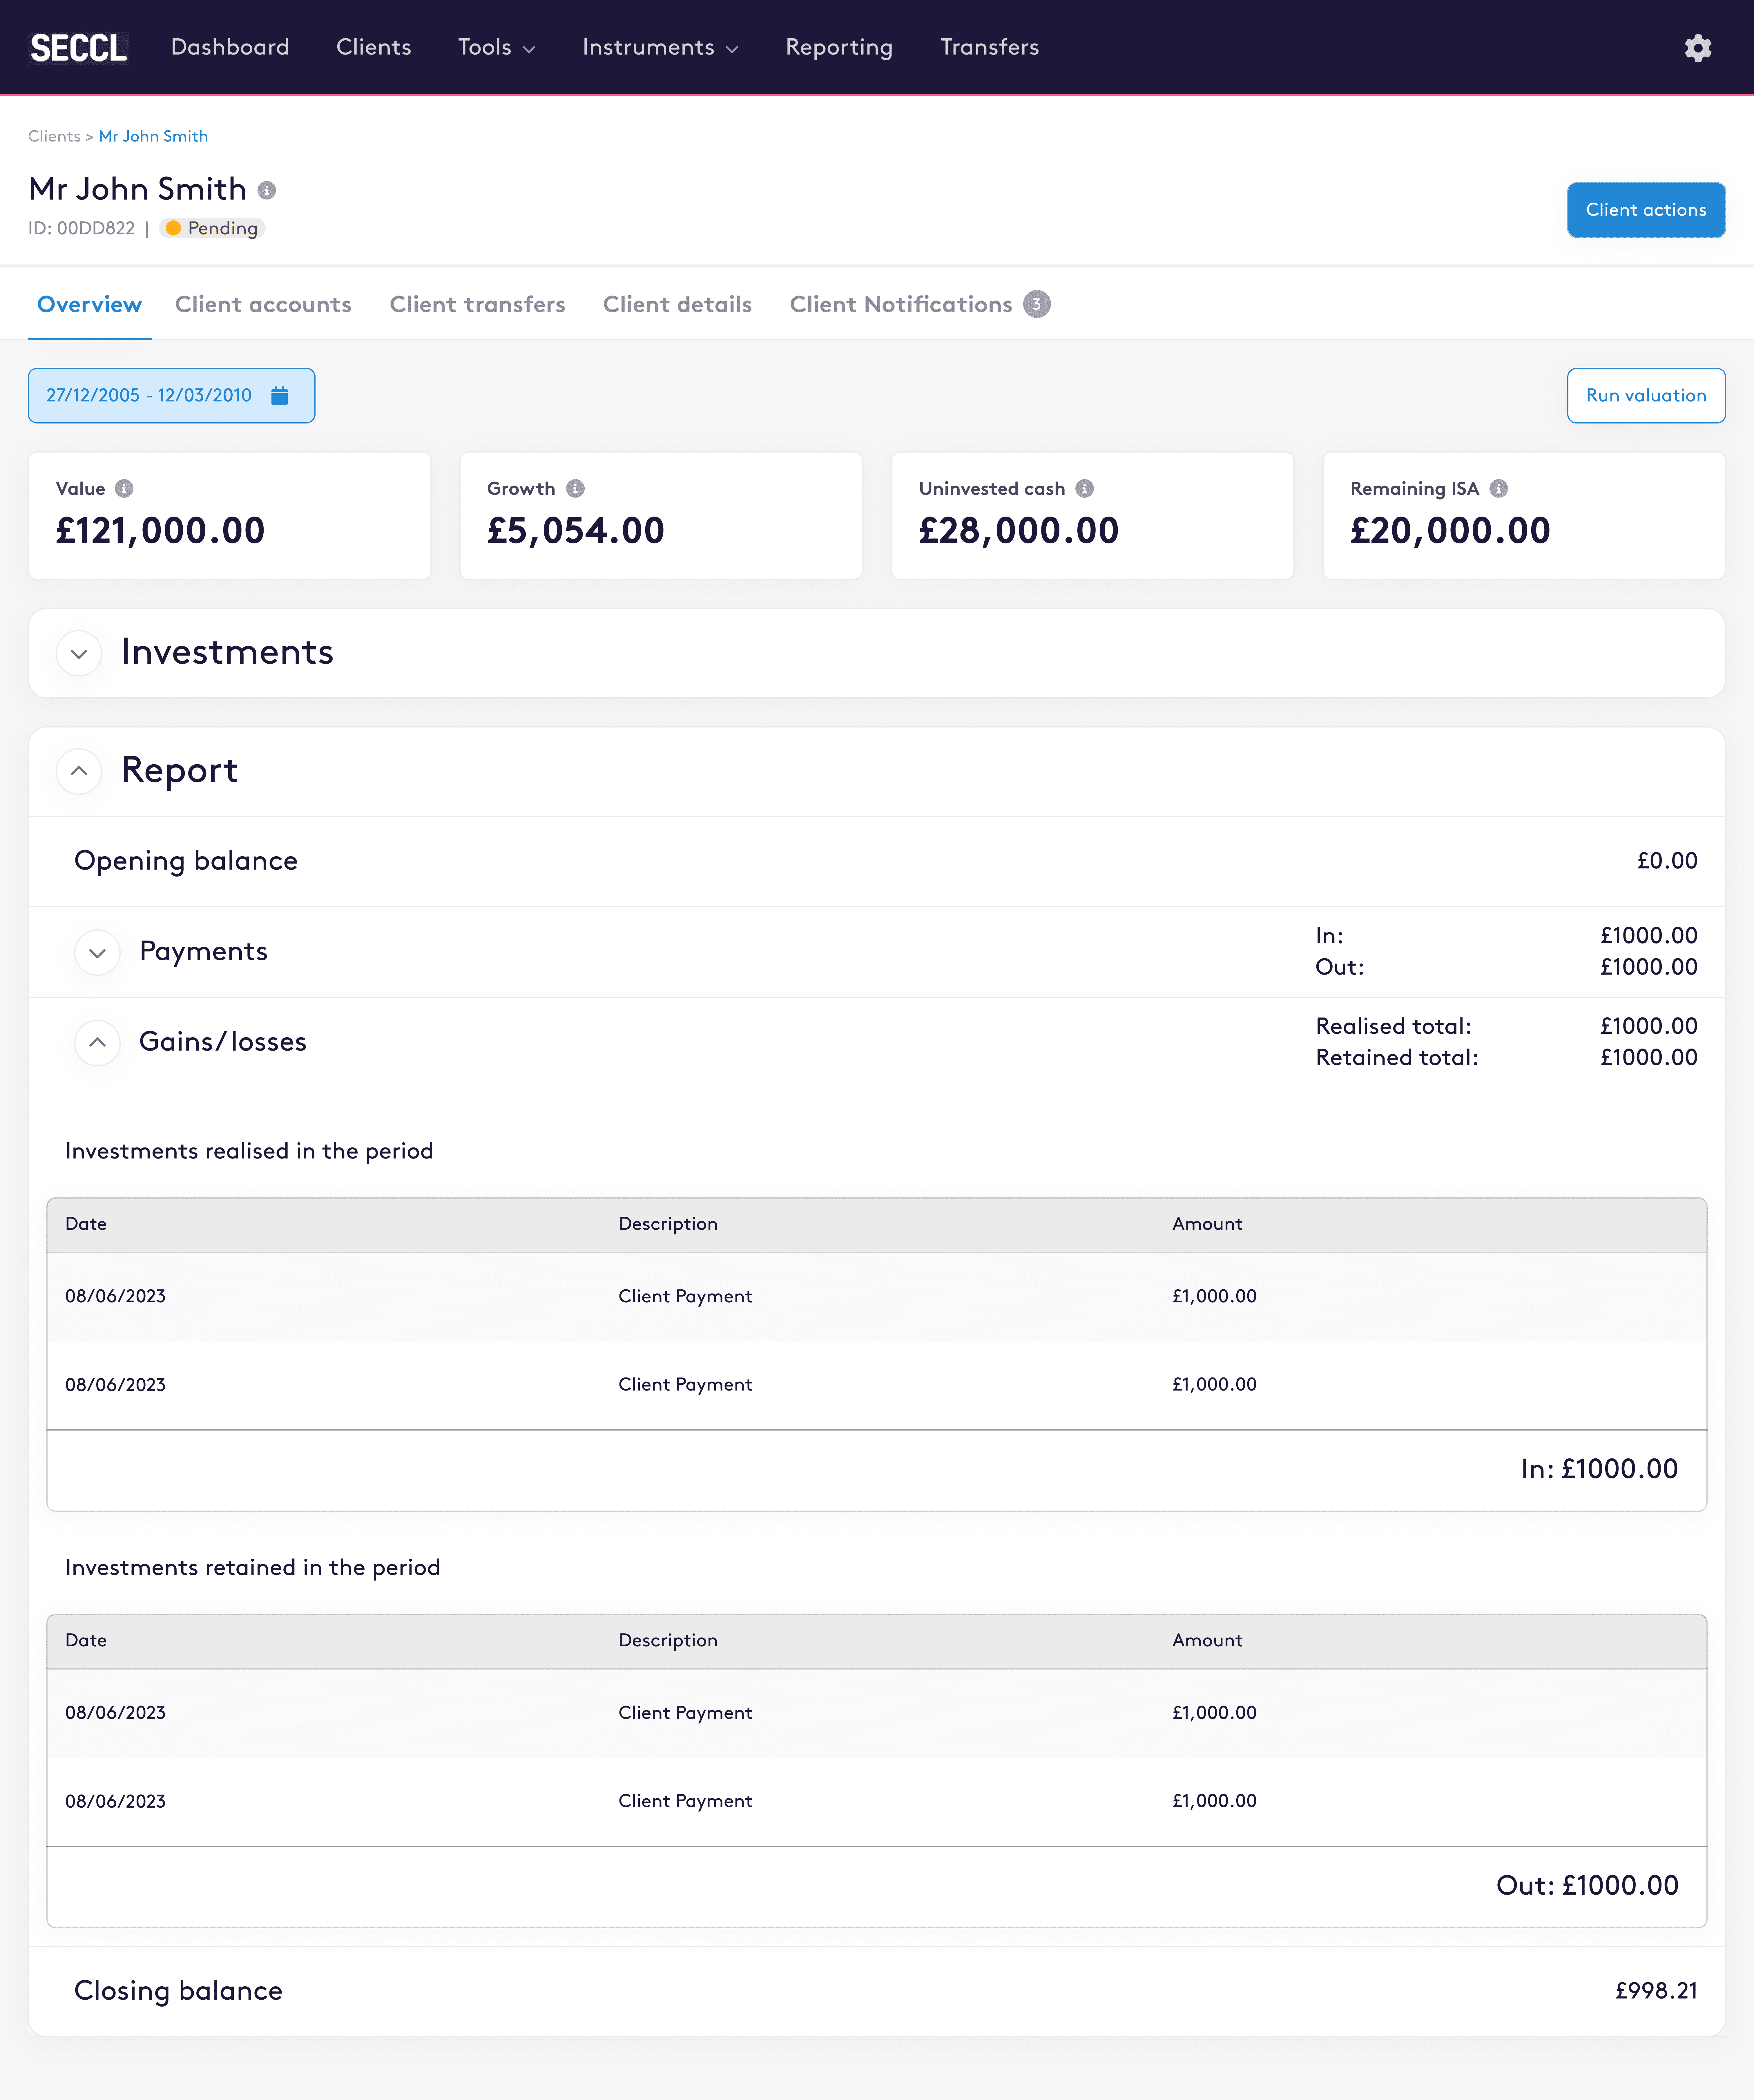
Task: Expand the Investments section
Action: 79,653
